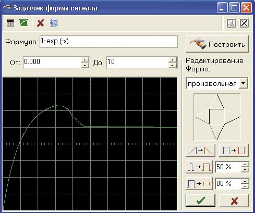Viewport: 255px width, 213px height.
Task: Click the pulse width transform button
Action: (x=199, y=167)
